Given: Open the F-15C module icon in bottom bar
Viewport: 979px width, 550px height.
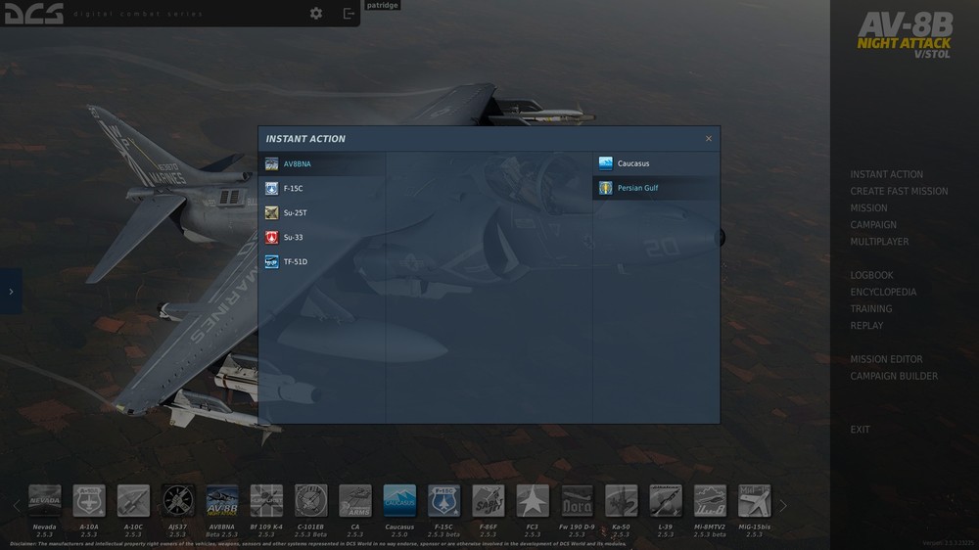Looking at the screenshot, I should tap(443, 501).
